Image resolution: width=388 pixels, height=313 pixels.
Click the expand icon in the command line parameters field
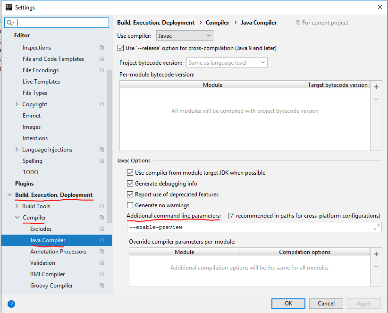(376, 227)
